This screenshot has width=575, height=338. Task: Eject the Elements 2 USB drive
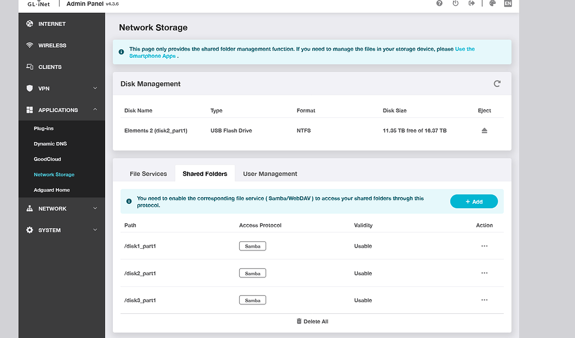pyautogui.click(x=484, y=130)
